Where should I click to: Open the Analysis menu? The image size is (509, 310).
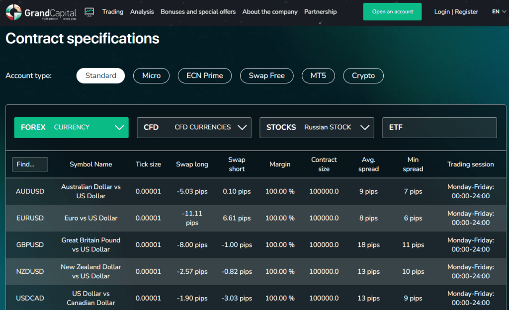[142, 11]
